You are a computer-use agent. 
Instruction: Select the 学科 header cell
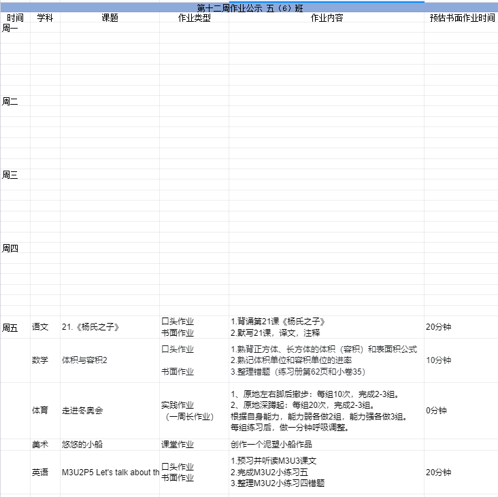tap(45, 18)
